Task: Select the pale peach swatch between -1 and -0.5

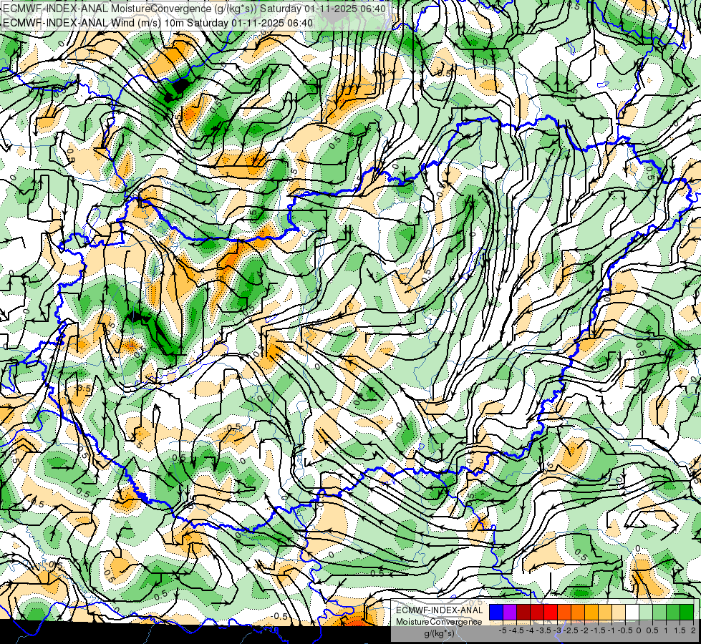Action: tap(619, 613)
